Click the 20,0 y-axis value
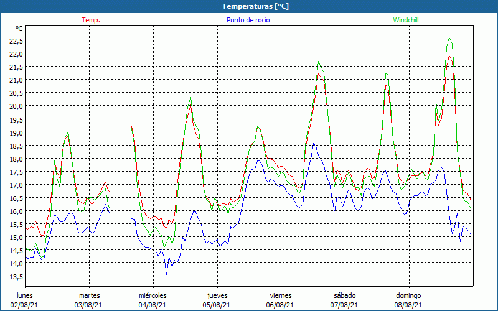Viewport: 498px width, 311px height. [16, 106]
